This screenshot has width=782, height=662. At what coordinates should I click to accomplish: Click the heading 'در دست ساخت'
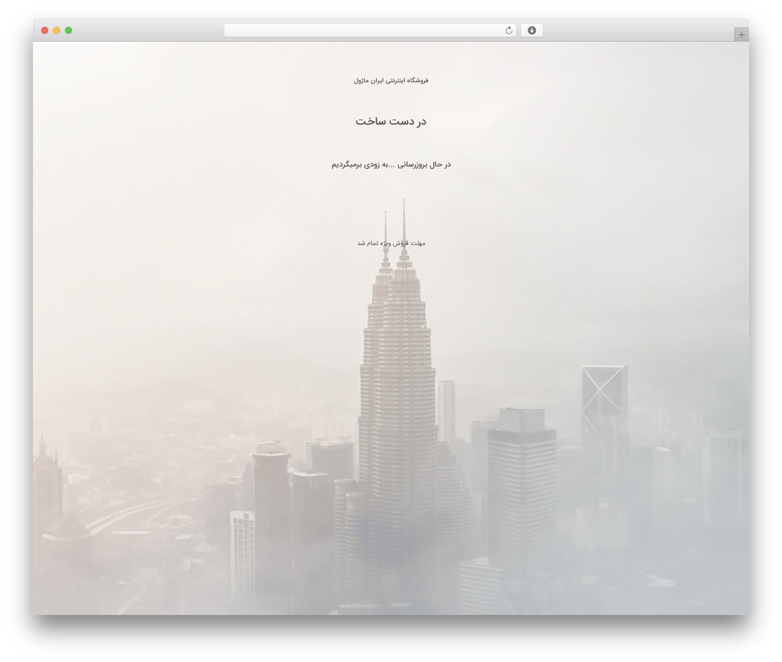coord(391,121)
